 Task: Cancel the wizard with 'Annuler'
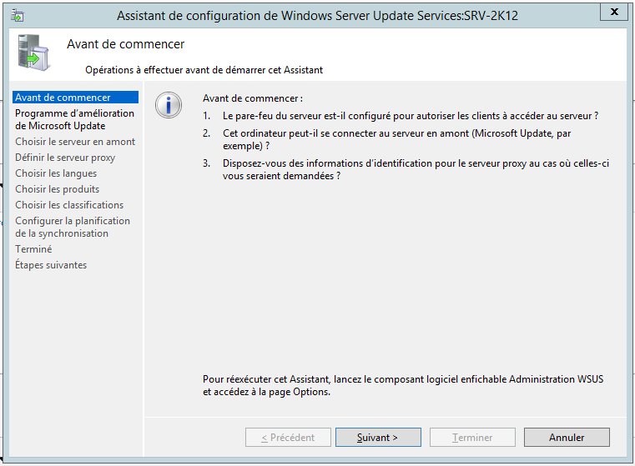click(x=567, y=438)
